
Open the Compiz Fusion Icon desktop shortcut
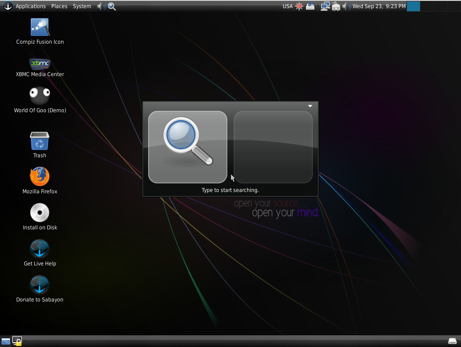[40, 27]
